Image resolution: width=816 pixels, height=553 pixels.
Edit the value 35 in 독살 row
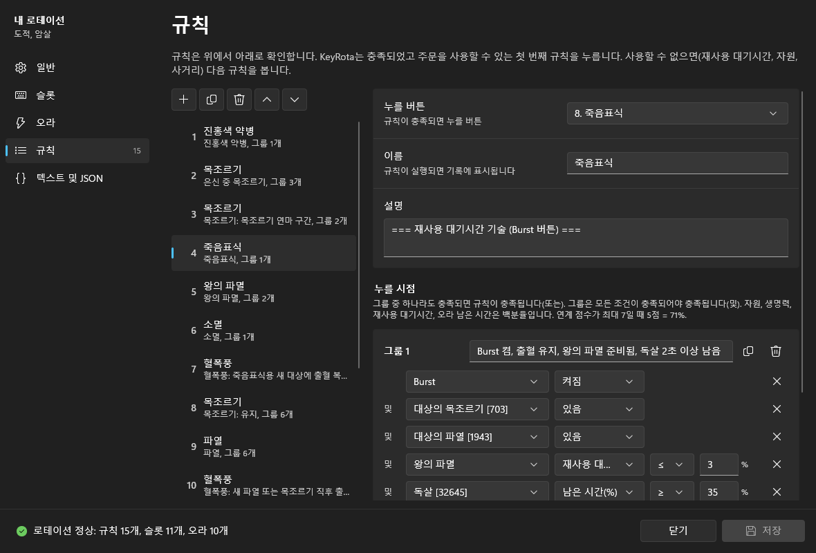point(718,491)
